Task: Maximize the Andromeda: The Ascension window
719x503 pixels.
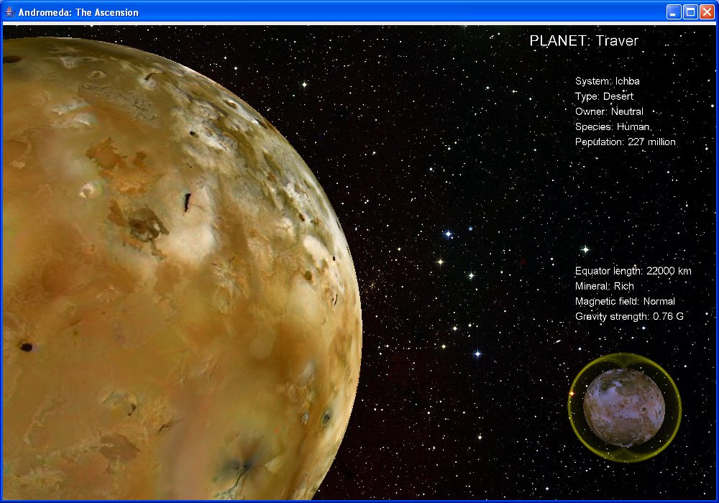Action: click(690, 12)
